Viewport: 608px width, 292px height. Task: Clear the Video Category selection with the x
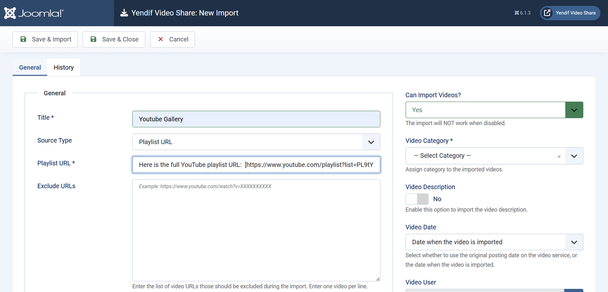[x=559, y=156]
